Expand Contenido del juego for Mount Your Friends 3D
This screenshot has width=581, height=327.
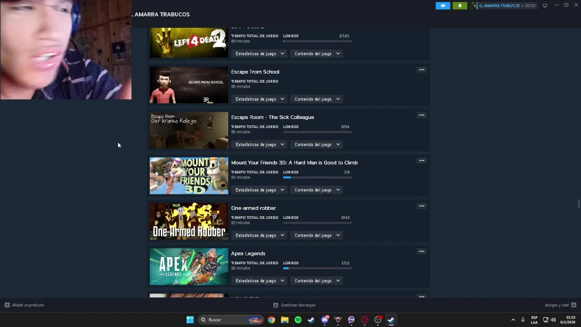coord(317,190)
